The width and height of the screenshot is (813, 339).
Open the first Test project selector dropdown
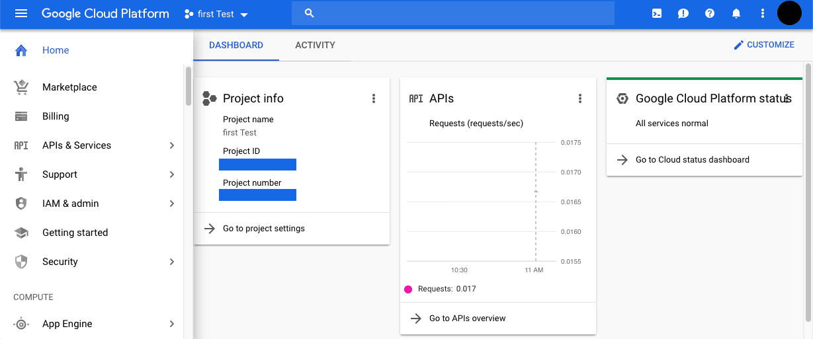coord(216,14)
